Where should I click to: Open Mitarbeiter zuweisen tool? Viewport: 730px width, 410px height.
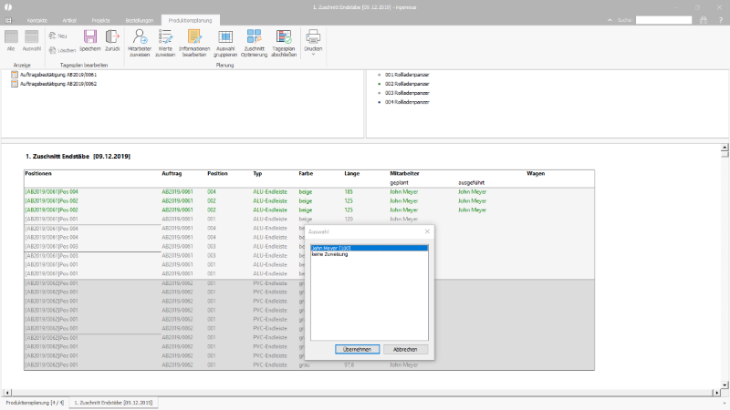140,43
